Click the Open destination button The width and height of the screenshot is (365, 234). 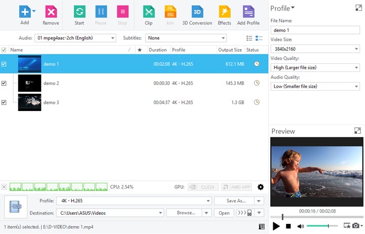(224, 213)
